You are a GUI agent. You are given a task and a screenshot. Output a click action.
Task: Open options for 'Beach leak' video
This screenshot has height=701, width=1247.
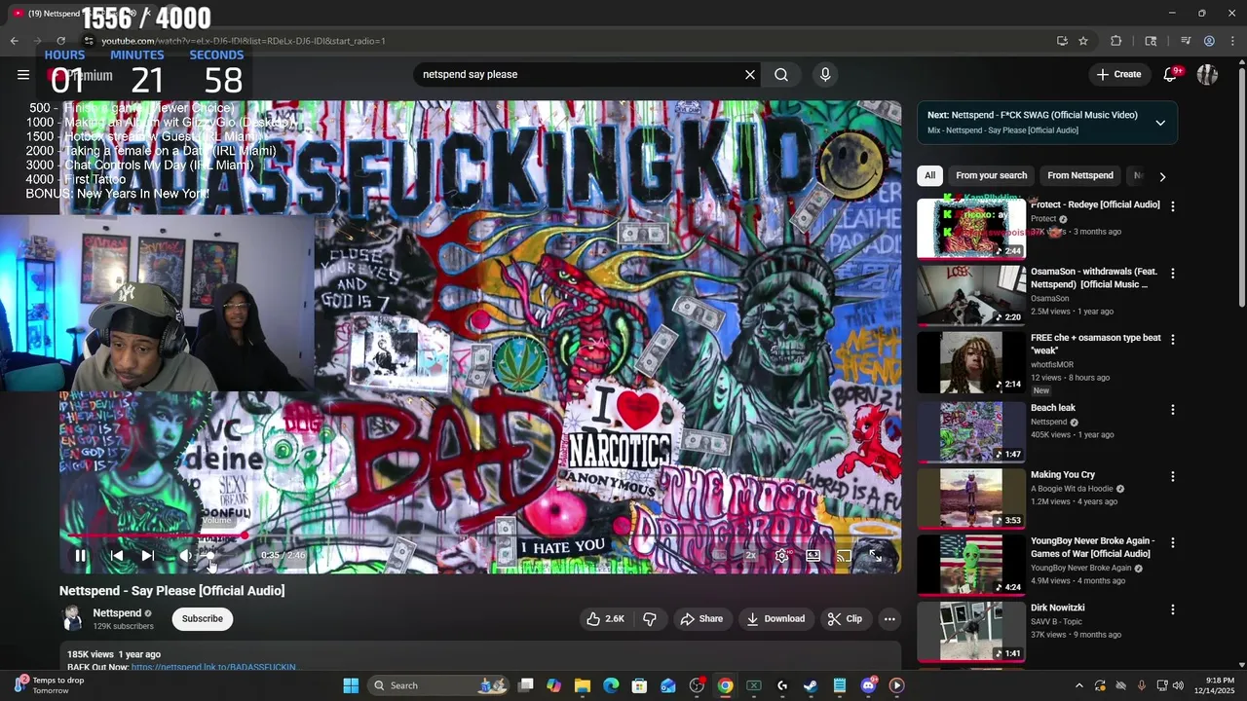[x=1173, y=411]
